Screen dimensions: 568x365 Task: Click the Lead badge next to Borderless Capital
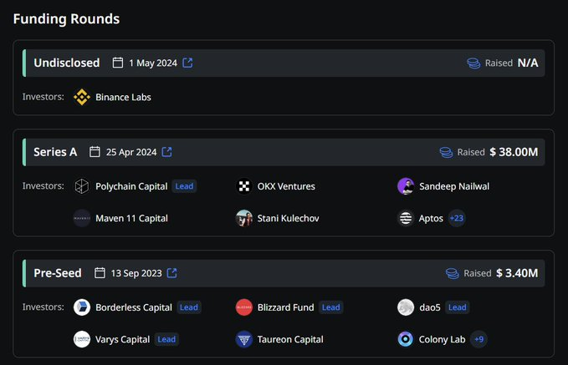click(x=189, y=307)
